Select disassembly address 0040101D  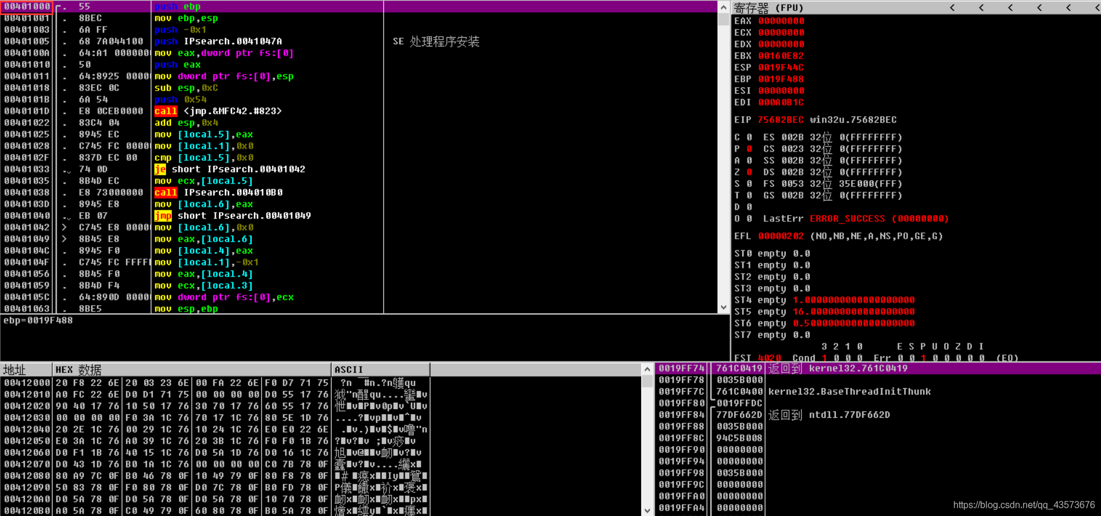pyautogui.click(x=27, y=111)
